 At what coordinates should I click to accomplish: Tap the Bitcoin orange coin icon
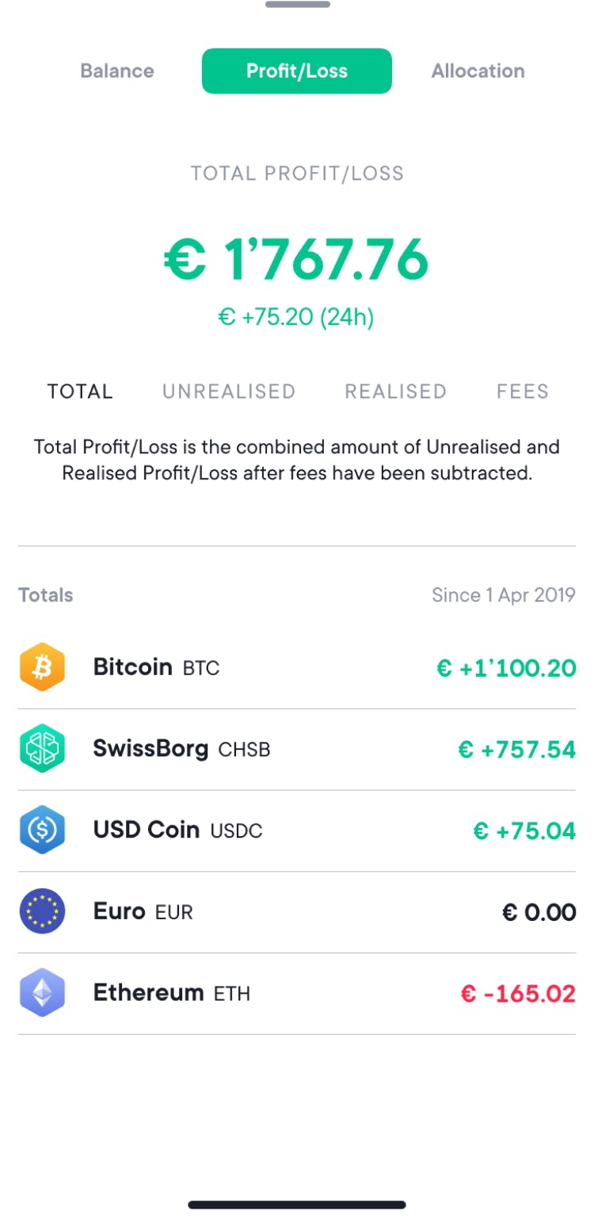[x=42, y=667]
